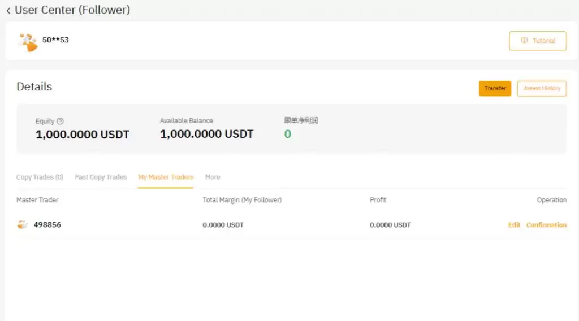Open Assets History
Viewport: 579px width, 321px height.
pos(542,89)
